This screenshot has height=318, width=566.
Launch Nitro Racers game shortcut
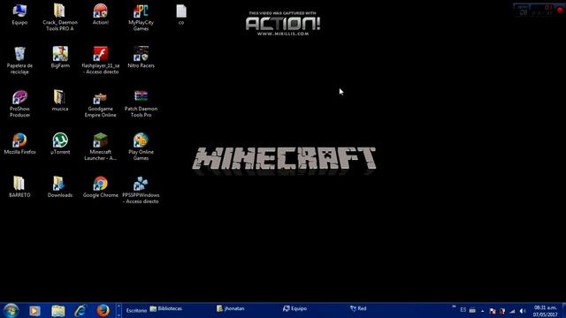(x=141, y=57)
